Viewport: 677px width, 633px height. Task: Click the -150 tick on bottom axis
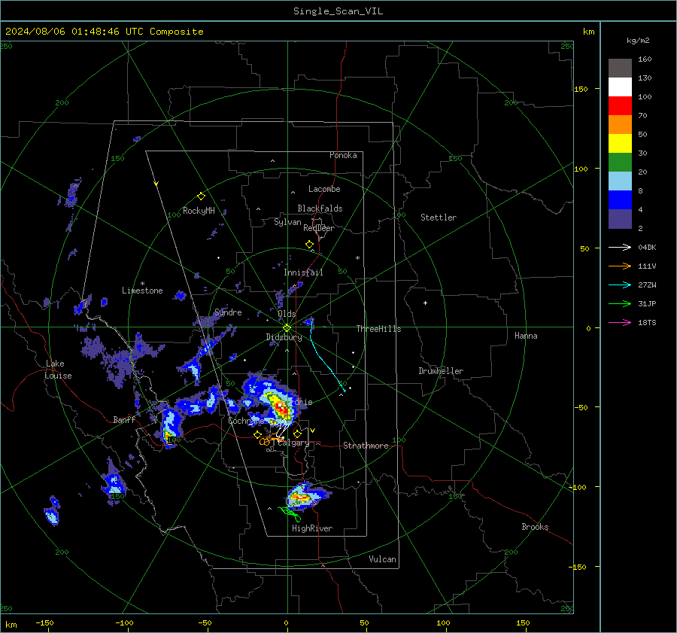(44, 623)
